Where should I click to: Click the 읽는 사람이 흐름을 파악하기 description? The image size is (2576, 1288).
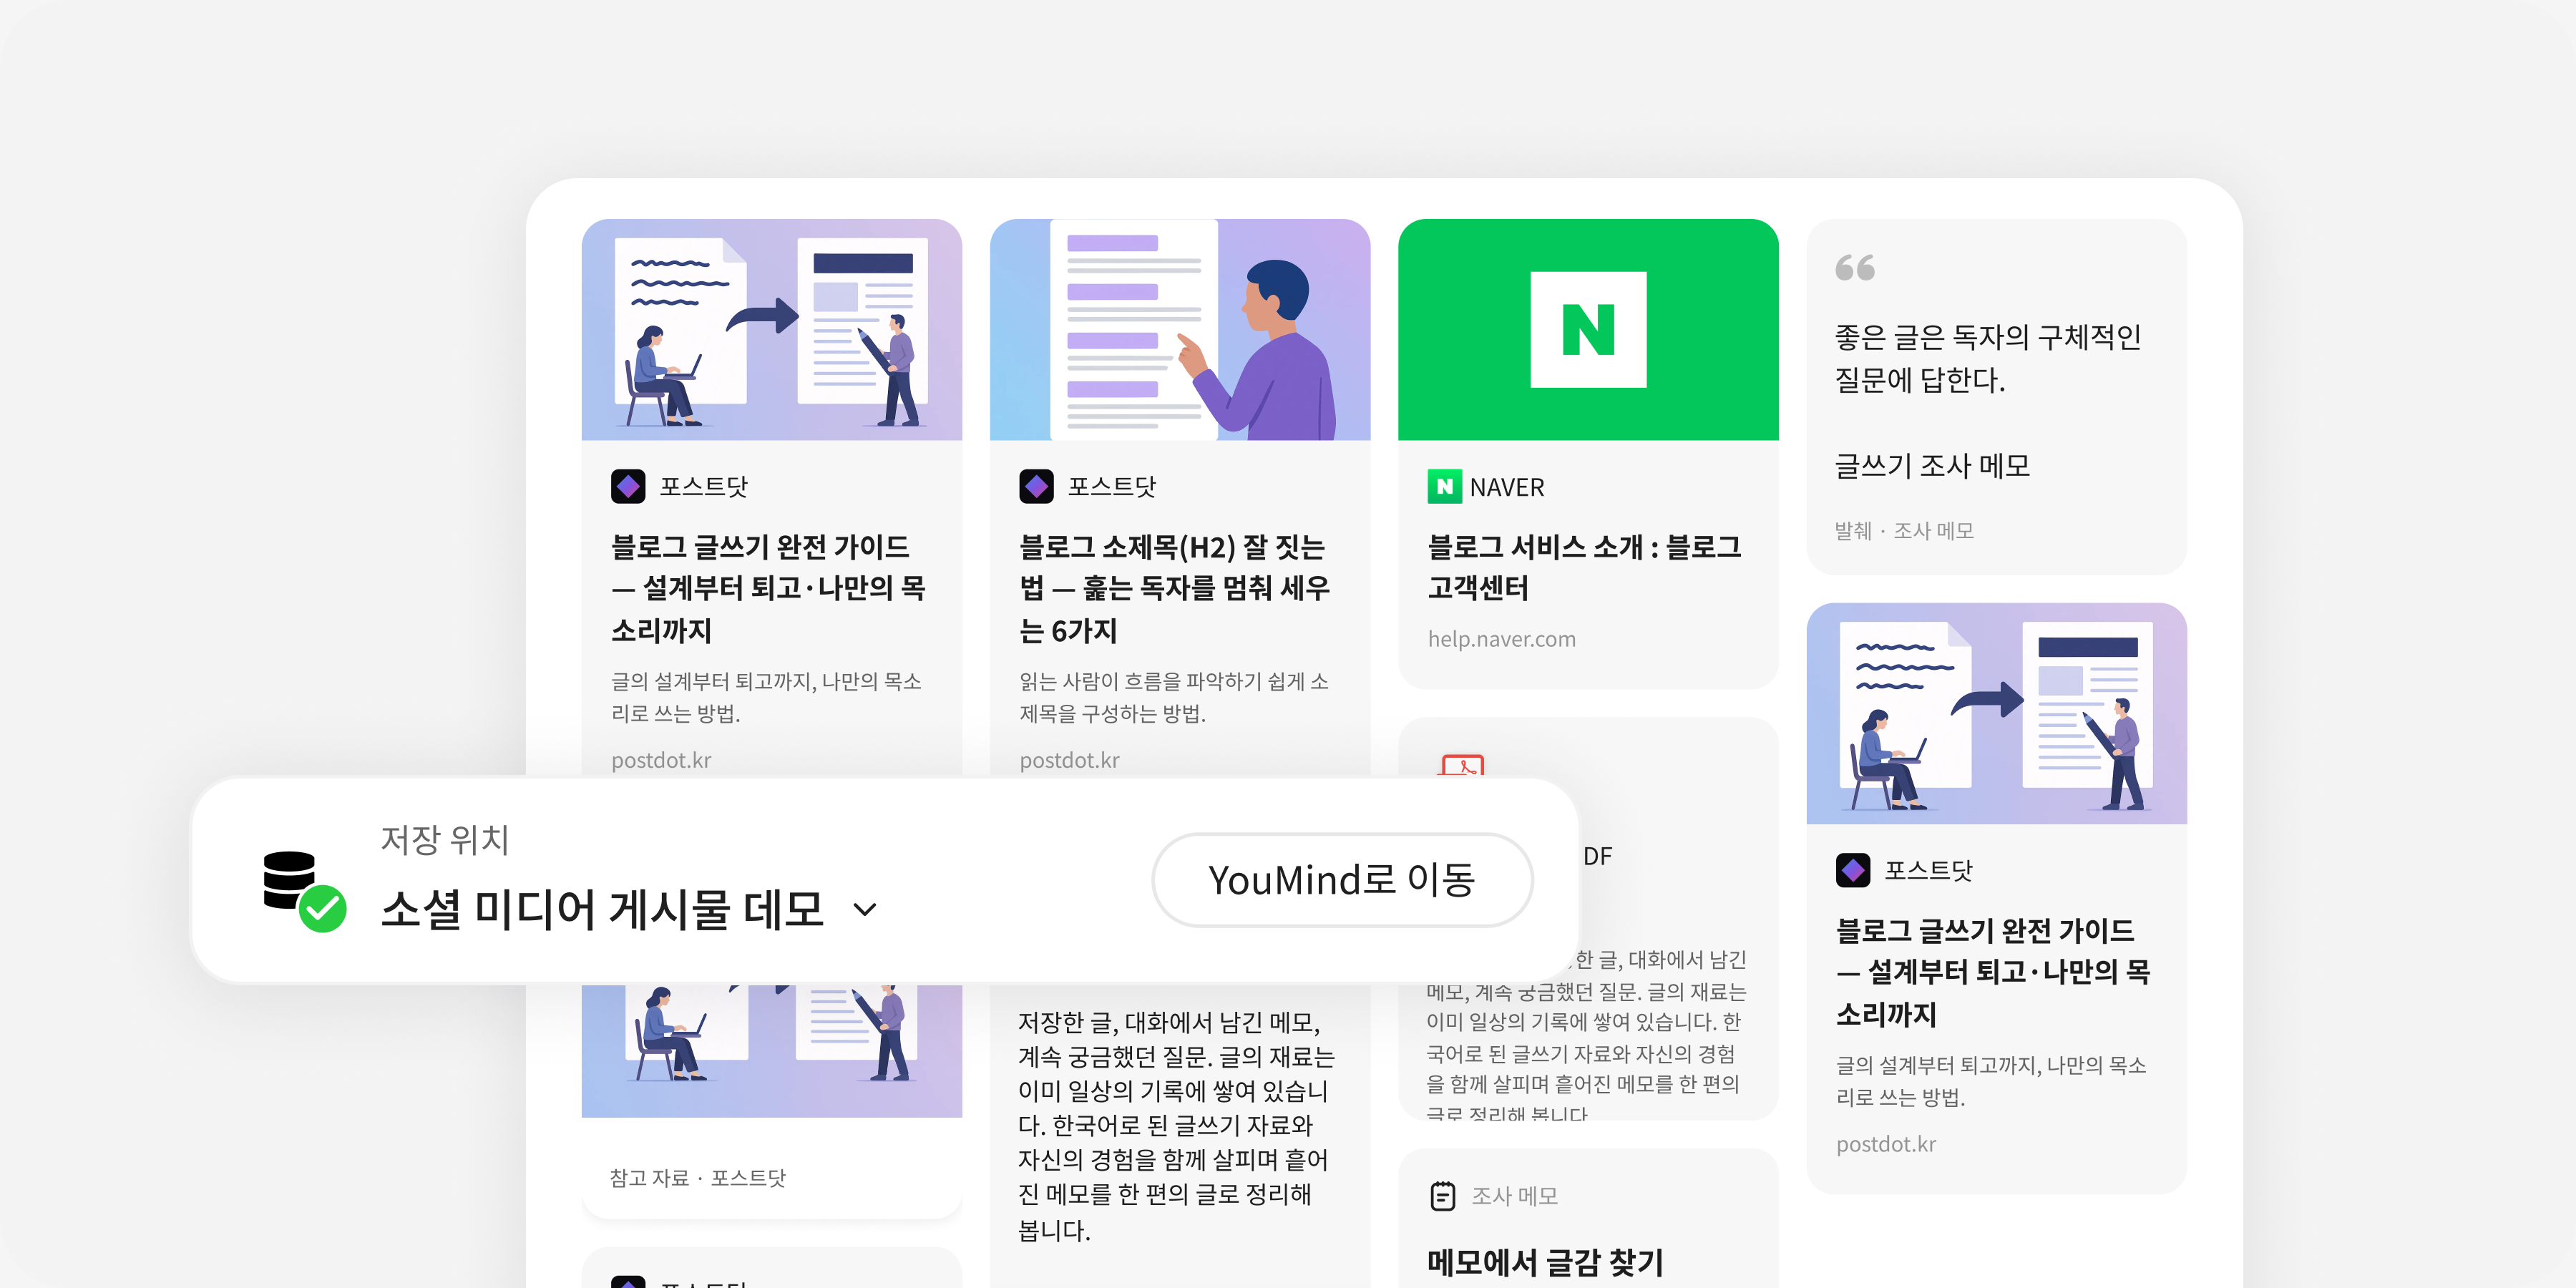(x=1174, y=697)
